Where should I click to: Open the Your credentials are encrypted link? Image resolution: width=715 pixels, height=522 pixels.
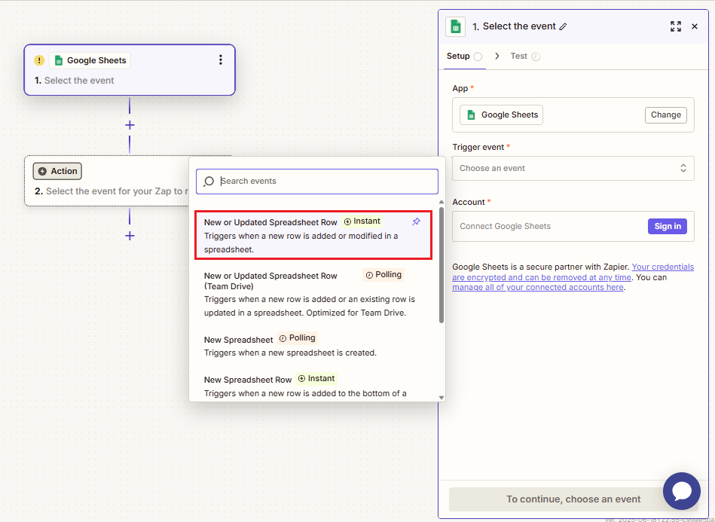click(x=573, y=272)
